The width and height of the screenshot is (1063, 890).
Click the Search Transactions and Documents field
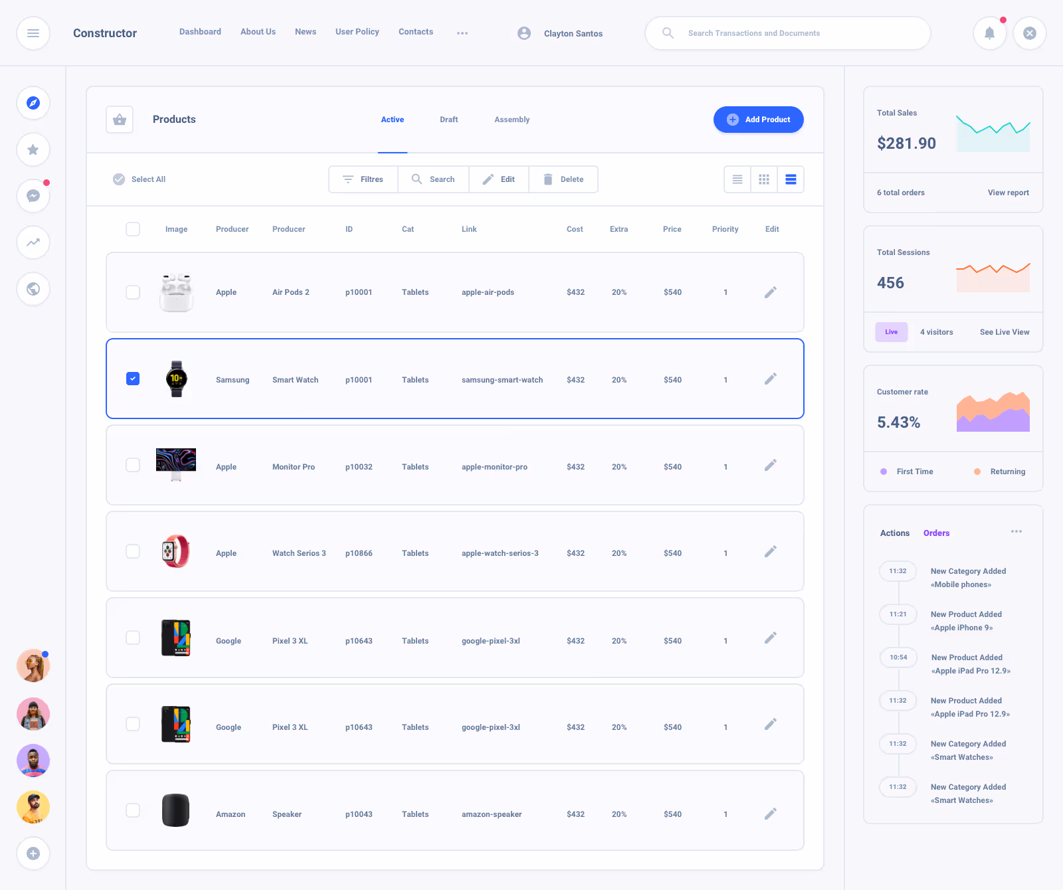point(788,33)
